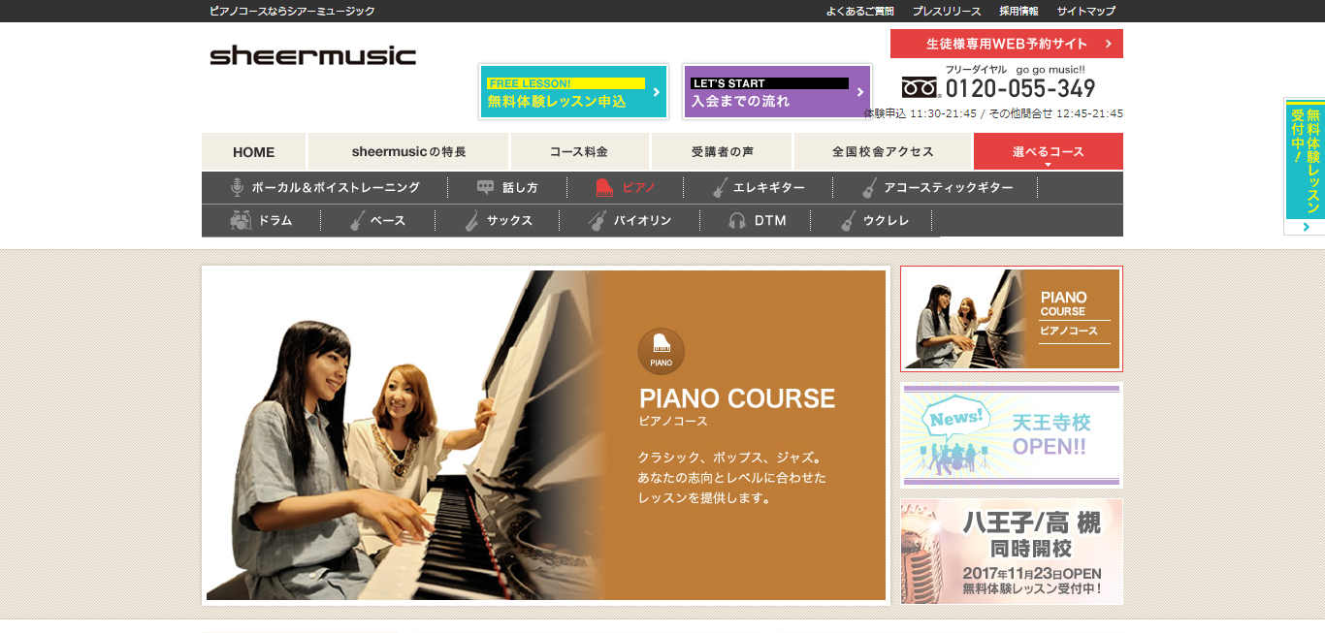Click the ukulele icon
The image size is (1325, 633).
click(x=848, y=221)
